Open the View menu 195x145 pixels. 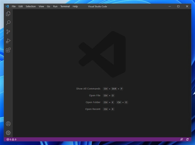click(x=41, y=6)
